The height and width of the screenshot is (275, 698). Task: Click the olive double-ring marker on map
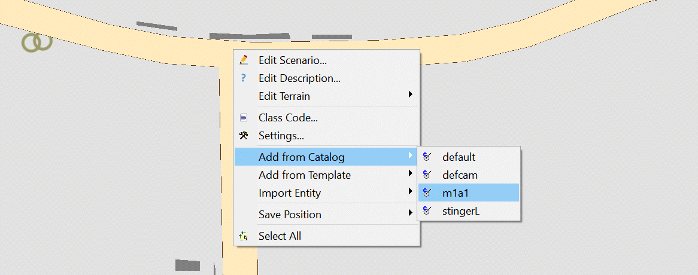[x=37, y=42]
